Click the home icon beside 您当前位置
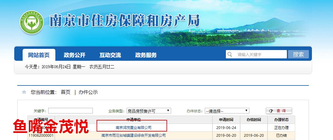Viewport: 333px width, 140px height. pyautogui.click(x=24, y=92)
